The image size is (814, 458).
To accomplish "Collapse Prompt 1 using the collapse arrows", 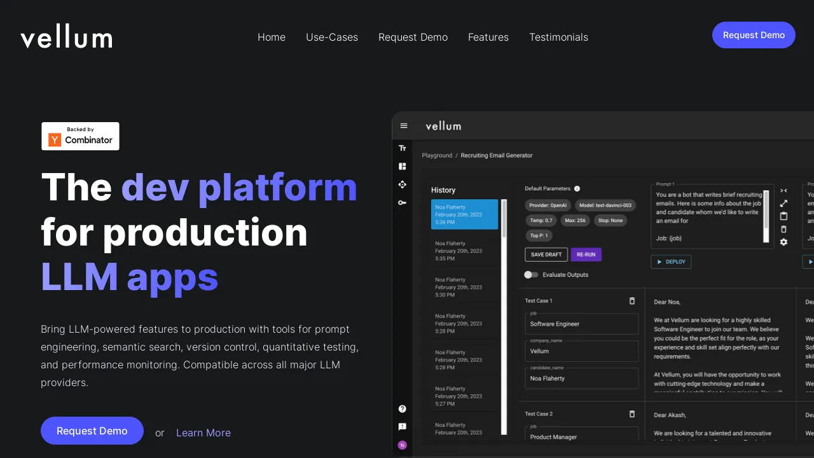I will click(x=783, y=190).
